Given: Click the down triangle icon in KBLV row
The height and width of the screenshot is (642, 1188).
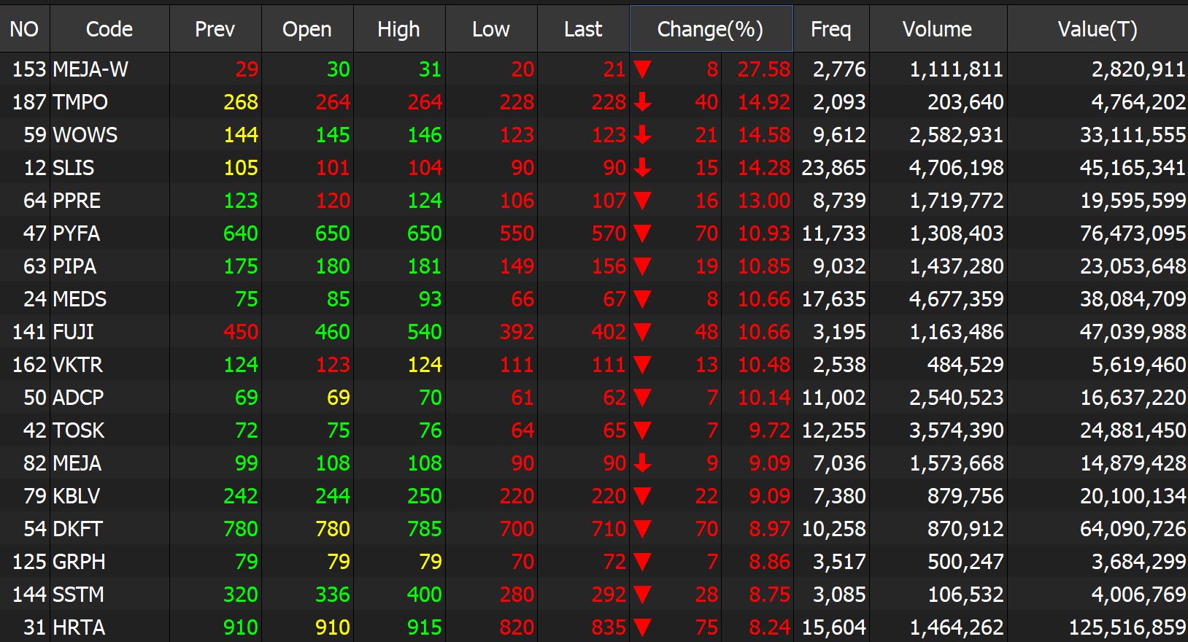Looking at the screenshot, I should coord(642,496).
